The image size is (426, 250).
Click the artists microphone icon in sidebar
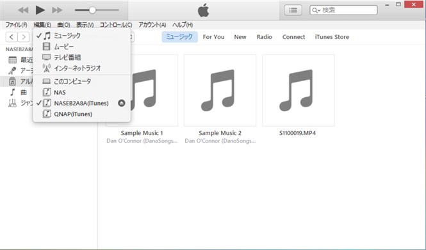pos(12,71)
